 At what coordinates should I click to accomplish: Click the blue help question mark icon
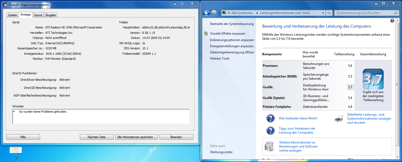[392, 21]
